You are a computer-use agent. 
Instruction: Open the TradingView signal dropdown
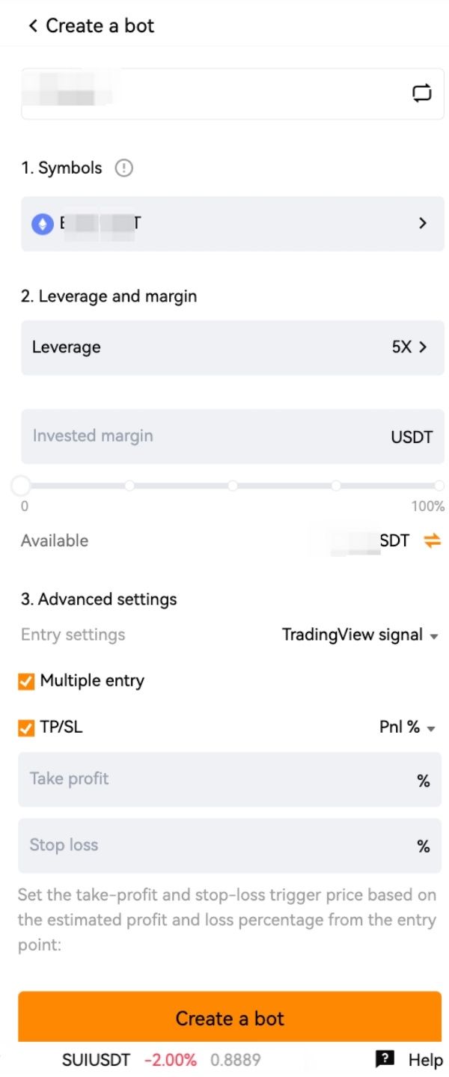tap(359, 635)
